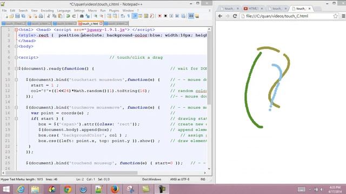The height and width of the screenshot is (194, 346).
Task: Open the File menu
Action: (x=4, y=11)
